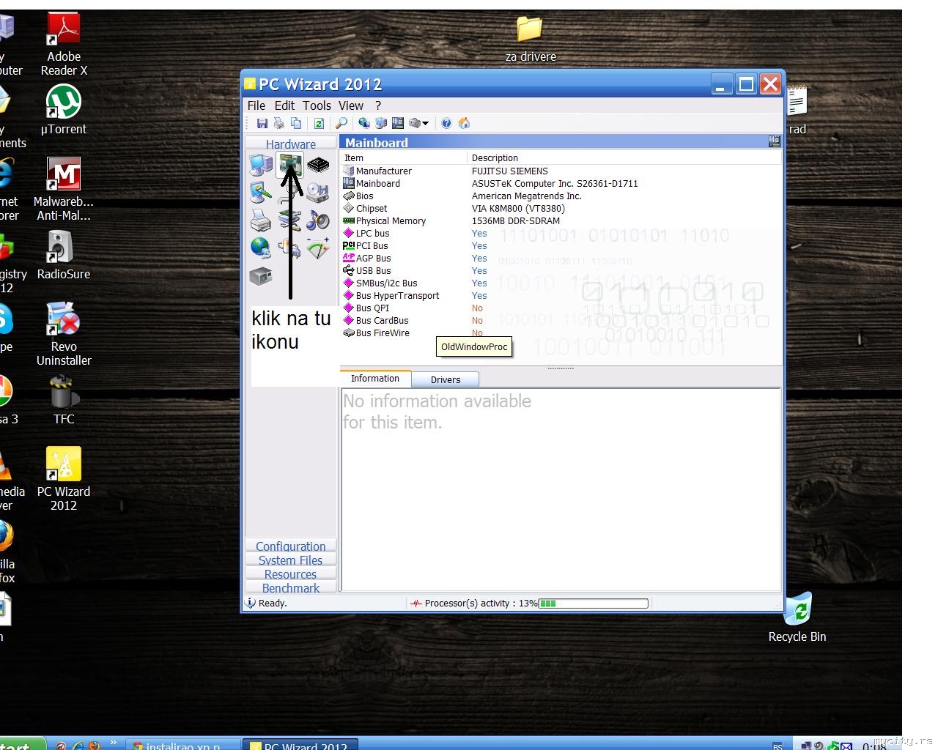Select the AGP Bus row
This screenshot has width=938, height=750.
[x=561, y=259]
